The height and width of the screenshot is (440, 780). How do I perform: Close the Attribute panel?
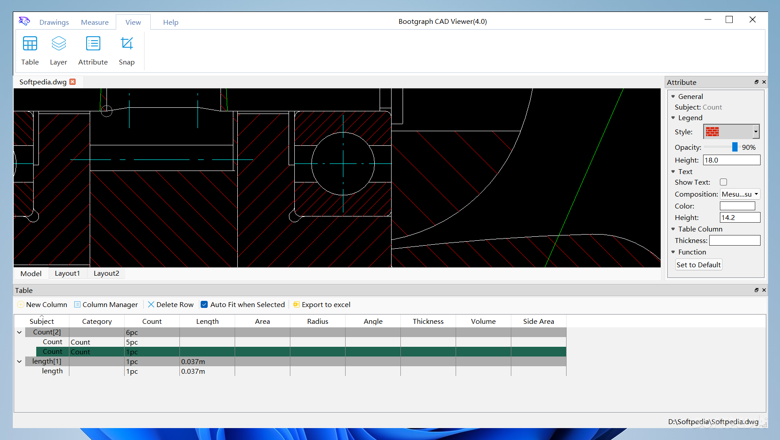[x=764, y=82]
